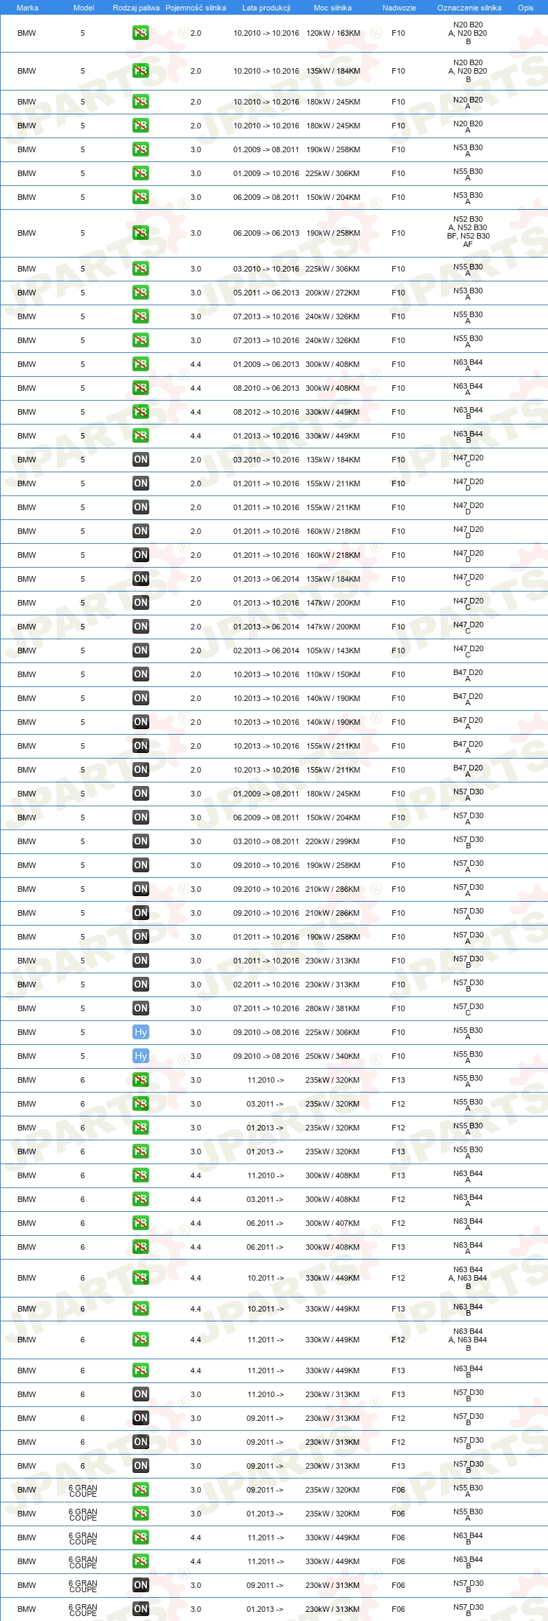Click '6 GRAN COUPE' in 01.2013 diesel row
Viewport: 548px width, 1621px height.
click(x=83, y=1610)
